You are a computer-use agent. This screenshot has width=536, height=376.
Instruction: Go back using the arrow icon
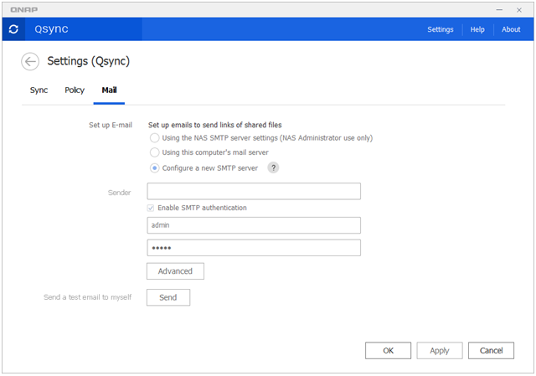click(30, 61)
